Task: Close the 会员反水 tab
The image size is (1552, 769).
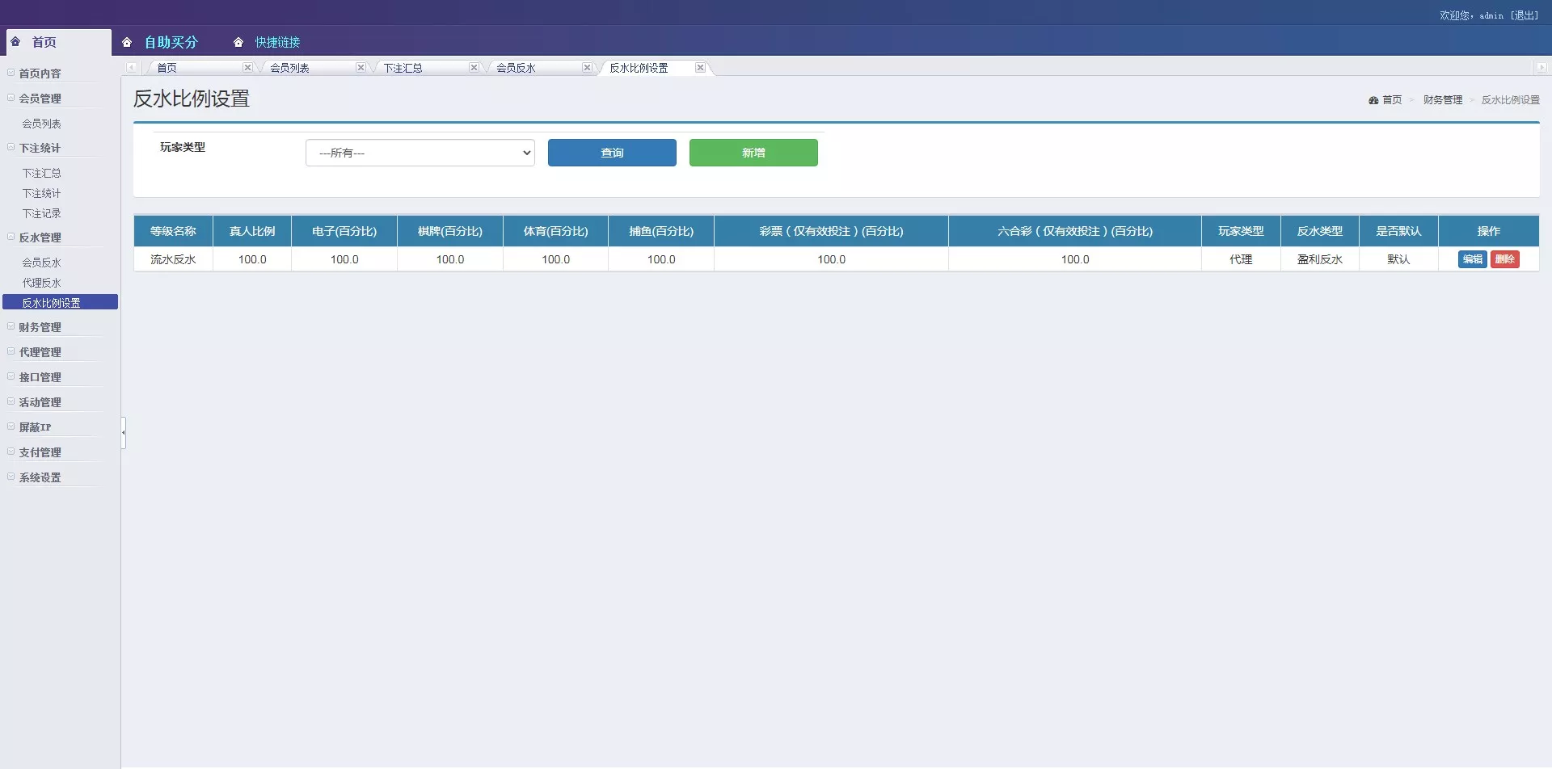Action: pos(587,68)
